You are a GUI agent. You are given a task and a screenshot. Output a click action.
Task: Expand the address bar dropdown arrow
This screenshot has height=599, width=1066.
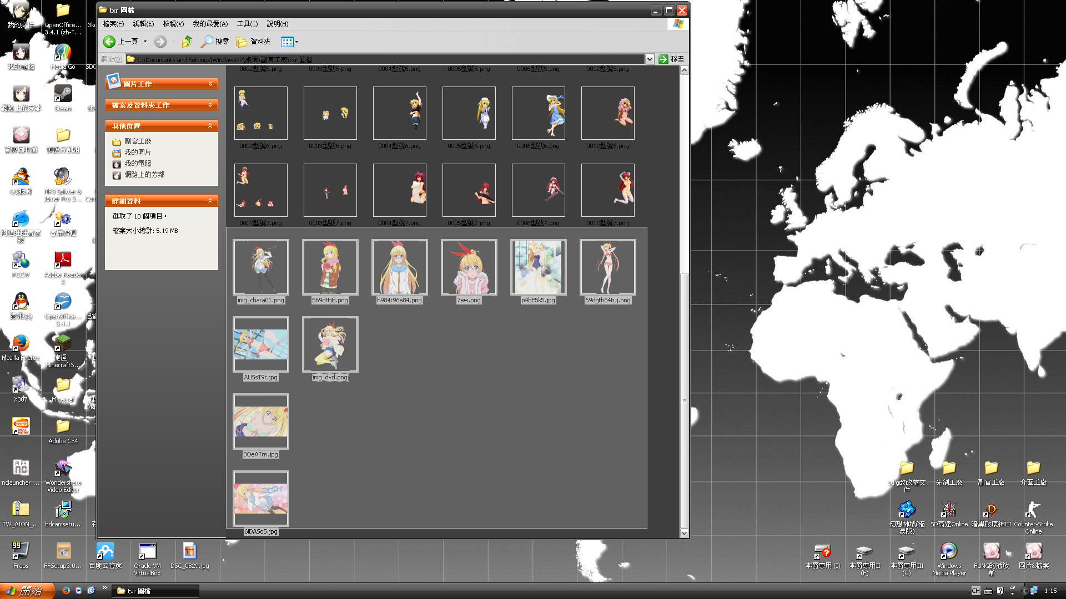(649, 59)
